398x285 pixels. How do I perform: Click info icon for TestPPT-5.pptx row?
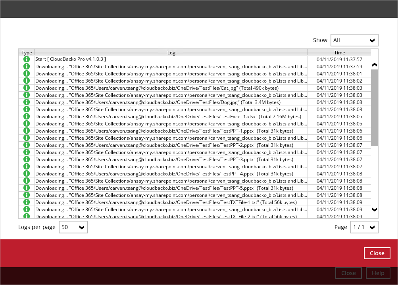[x=27, y=188]
